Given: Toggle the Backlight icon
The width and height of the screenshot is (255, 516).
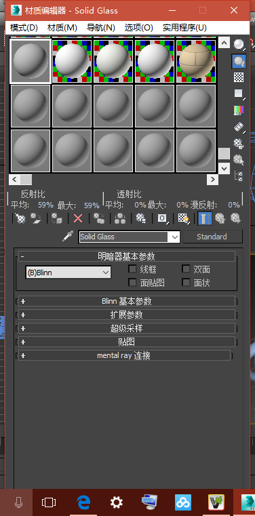Looking at the screenshot, I should tap(239, 61).
